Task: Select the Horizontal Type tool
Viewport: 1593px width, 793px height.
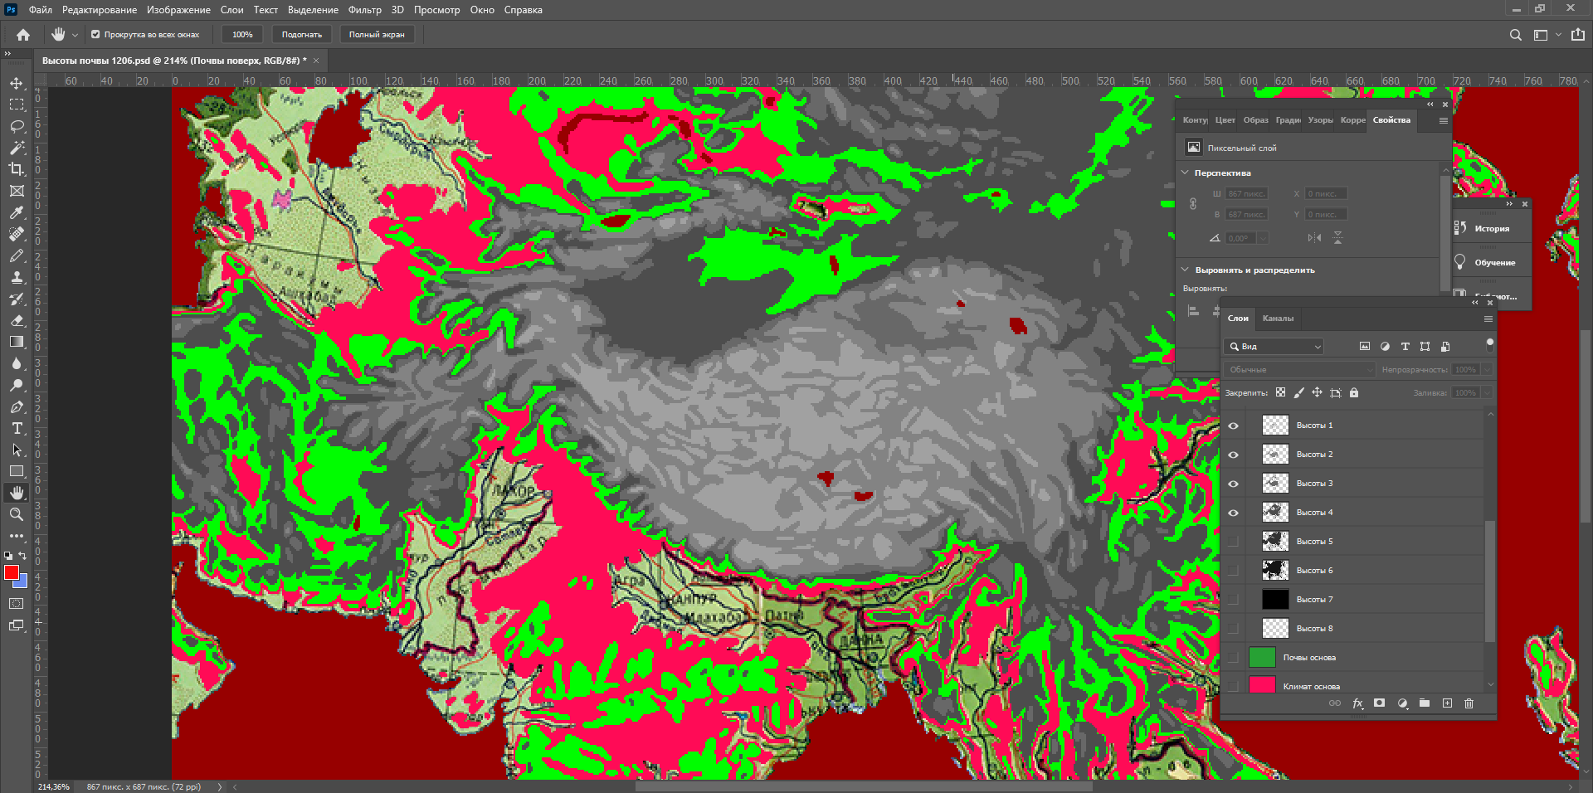Action: 17,428
